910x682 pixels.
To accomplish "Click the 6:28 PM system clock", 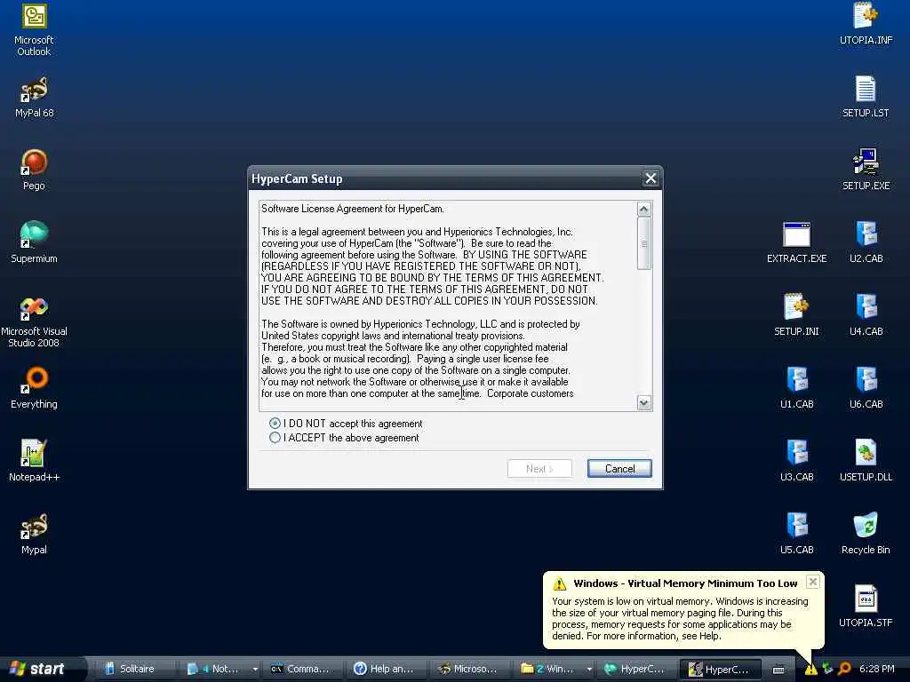I will [876, 669].
